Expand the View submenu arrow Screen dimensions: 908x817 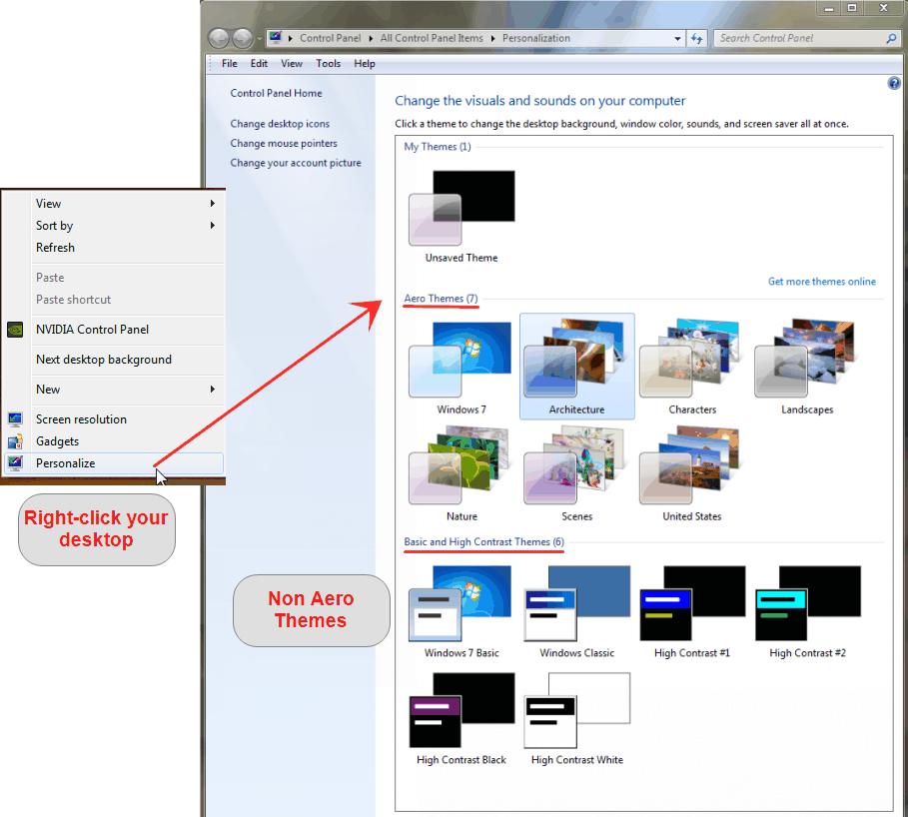(213, 204)
